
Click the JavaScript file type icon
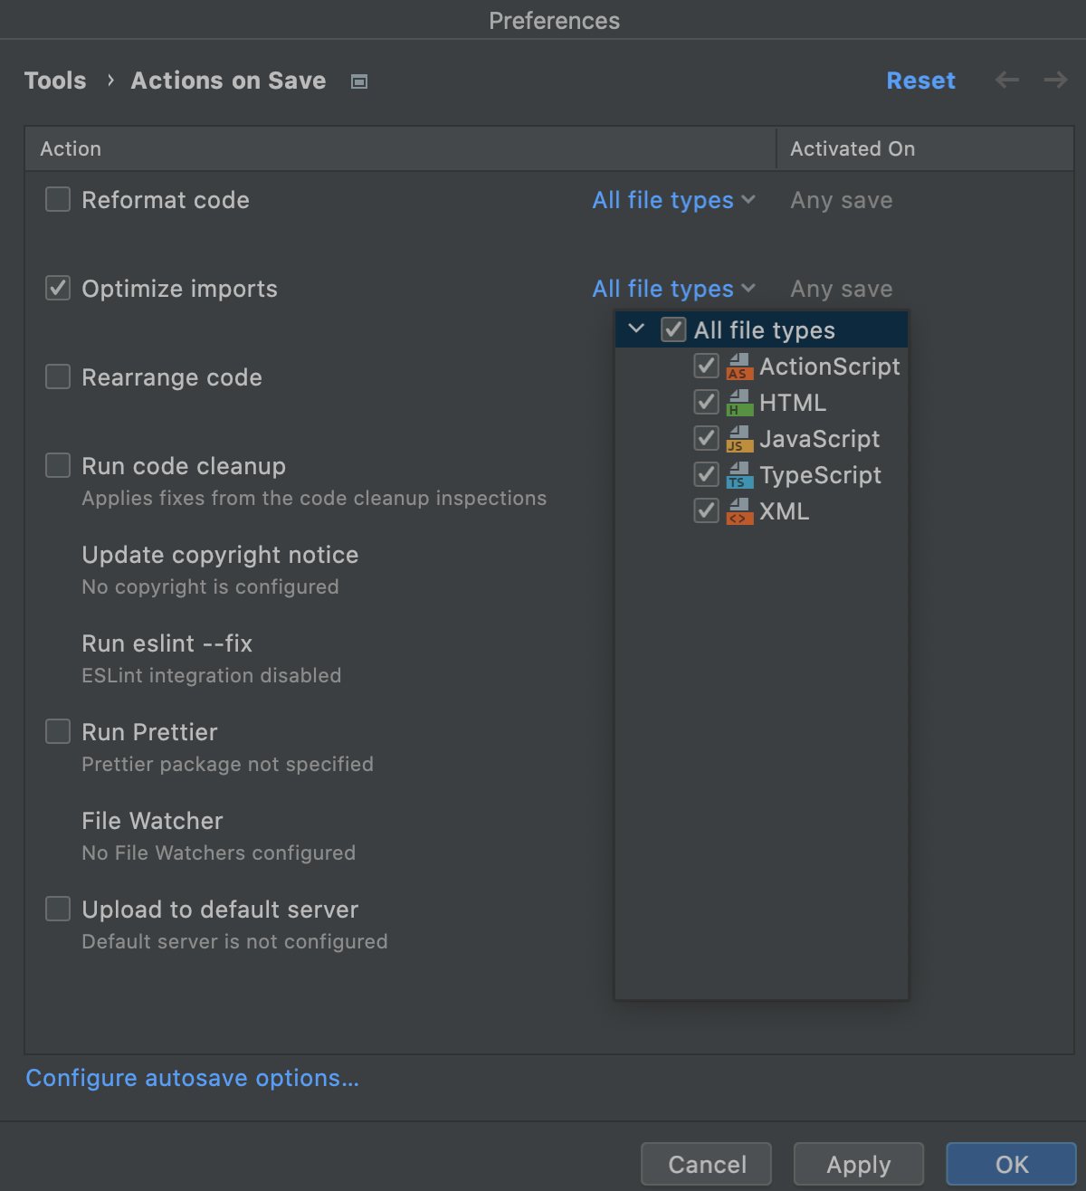pos(739,439)
